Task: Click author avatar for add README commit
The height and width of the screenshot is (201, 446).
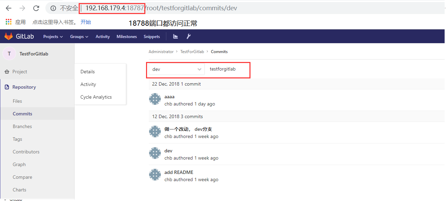Action: click(x=155, y=175)
